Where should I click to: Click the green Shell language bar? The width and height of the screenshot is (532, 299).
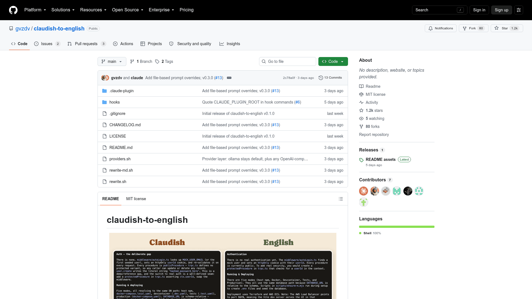click(x=397, y=227)
